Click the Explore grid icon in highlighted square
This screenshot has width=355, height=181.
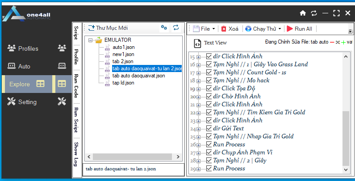(62, 84)
